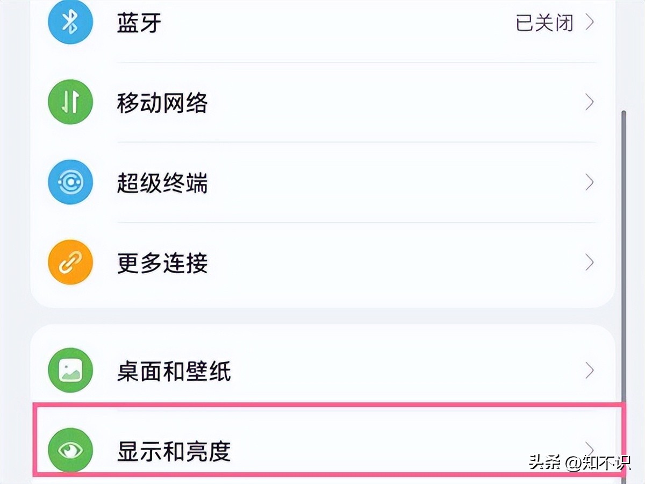Click the vertical scrollbar on the right edge

click(x=623, y=269)
